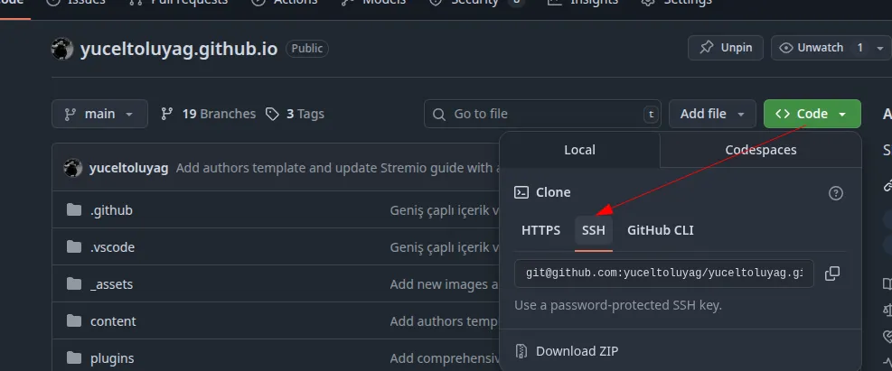Image resolution: width=892 pixels, height=371 pixels.
Task: Focus the Go to file search field
Action: coord(542,115)
